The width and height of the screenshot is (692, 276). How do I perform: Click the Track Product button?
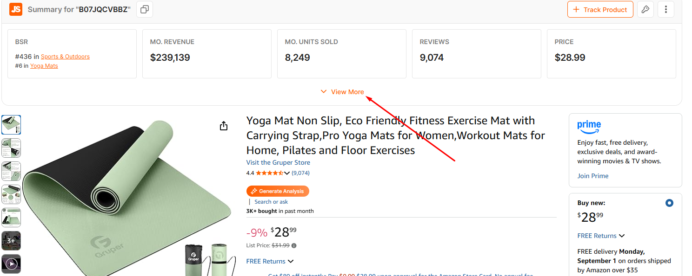click(600, 9)
